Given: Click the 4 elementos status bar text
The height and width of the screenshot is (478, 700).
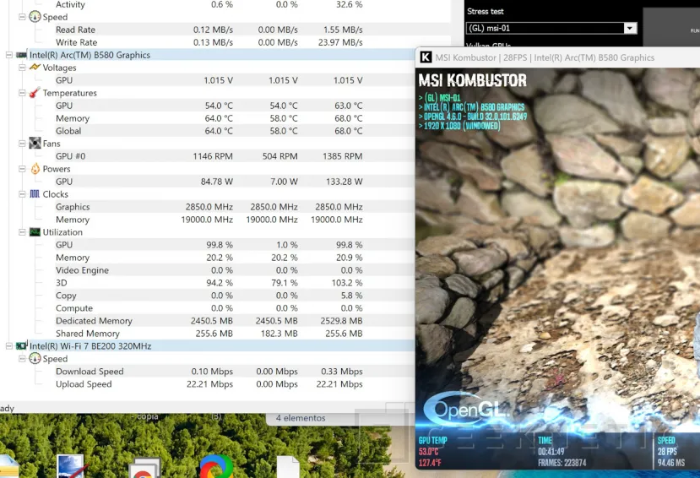Looking at the screenshot, I should pyautogui.click(x=301, y=418).
